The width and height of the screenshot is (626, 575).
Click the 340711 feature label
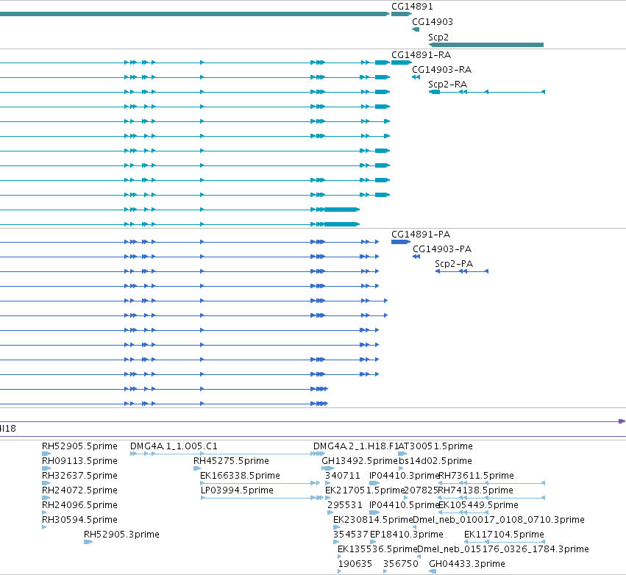[343, 476]
